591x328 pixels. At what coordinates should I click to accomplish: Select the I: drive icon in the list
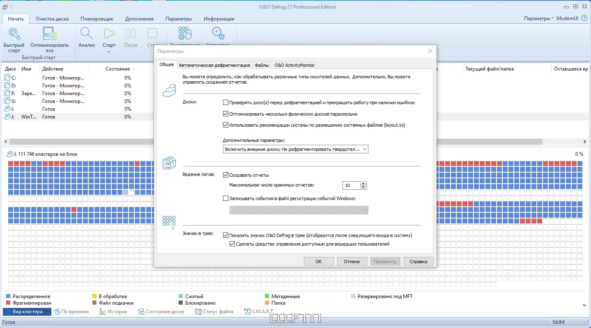coord(8,109)
